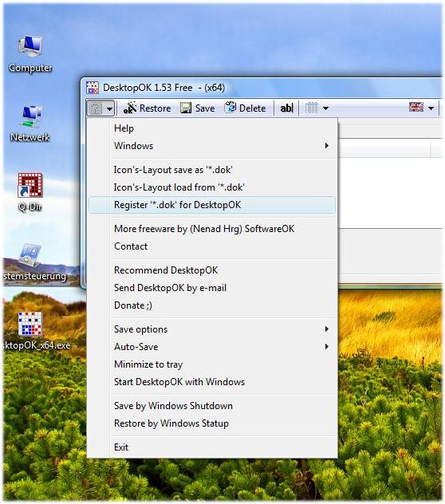Screen dimensions: 445x504
Task: Choose Register '*.dok' for DesktopOK
Action: tap(212, 205)
